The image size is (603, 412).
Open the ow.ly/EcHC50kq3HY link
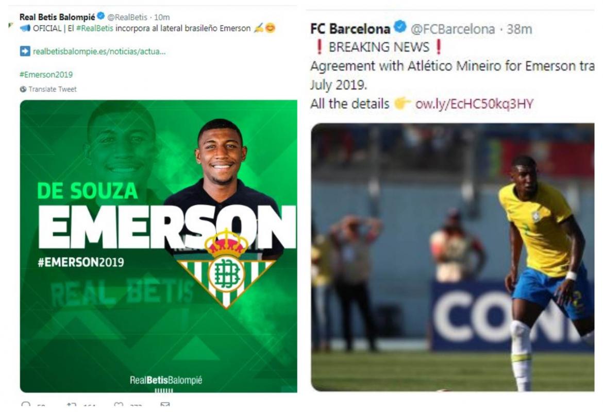(x=474, y=104)
